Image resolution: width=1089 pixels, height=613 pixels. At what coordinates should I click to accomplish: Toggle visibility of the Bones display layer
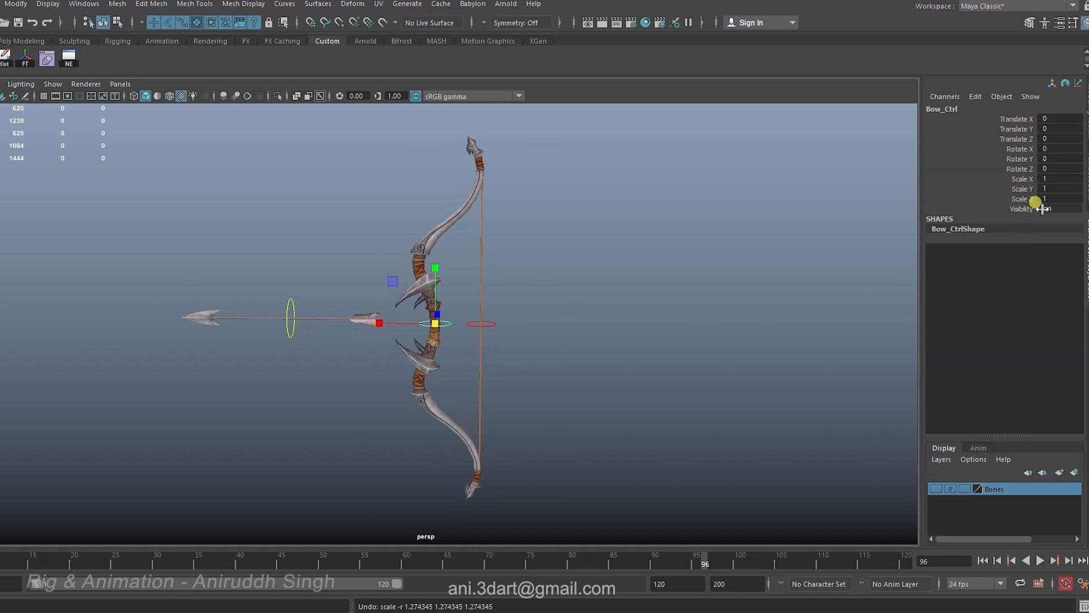pyautogui.click(x=936, y=489)
